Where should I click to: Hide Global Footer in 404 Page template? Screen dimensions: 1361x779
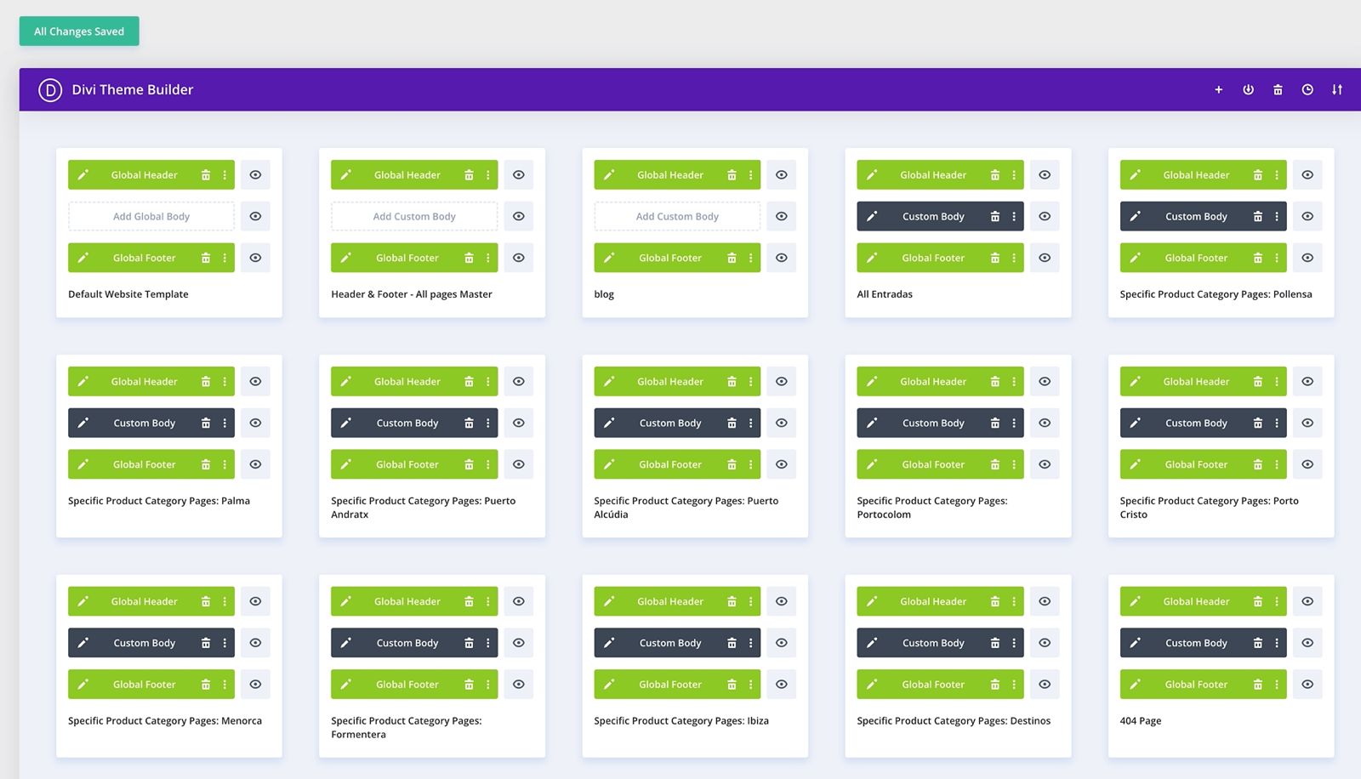point(1307,685)
